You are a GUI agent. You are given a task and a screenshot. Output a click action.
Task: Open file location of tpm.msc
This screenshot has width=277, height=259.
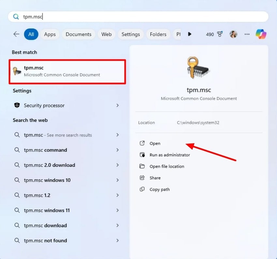[x=168, y=166]
